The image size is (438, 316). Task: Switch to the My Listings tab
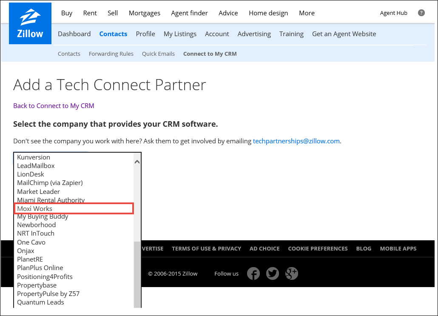tap(180, 34)
